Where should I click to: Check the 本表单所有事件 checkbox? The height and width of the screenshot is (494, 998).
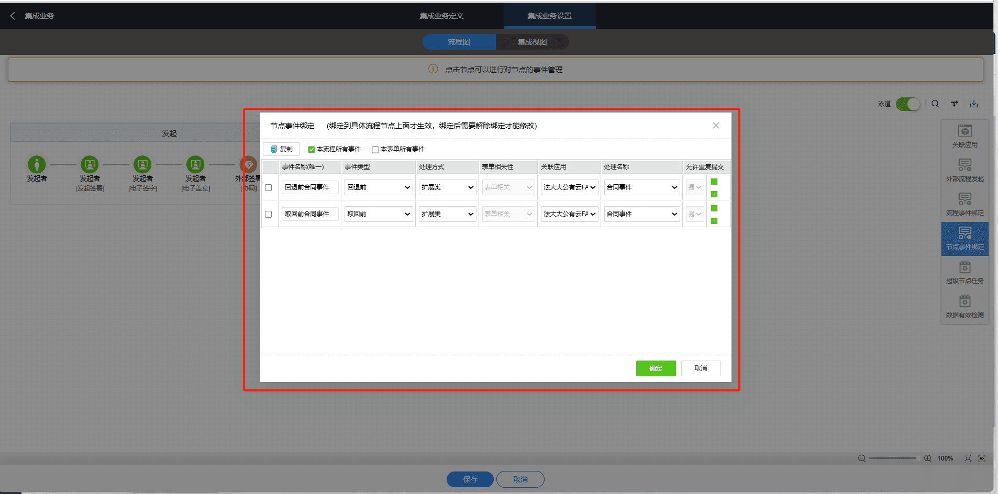coord(375,149)
